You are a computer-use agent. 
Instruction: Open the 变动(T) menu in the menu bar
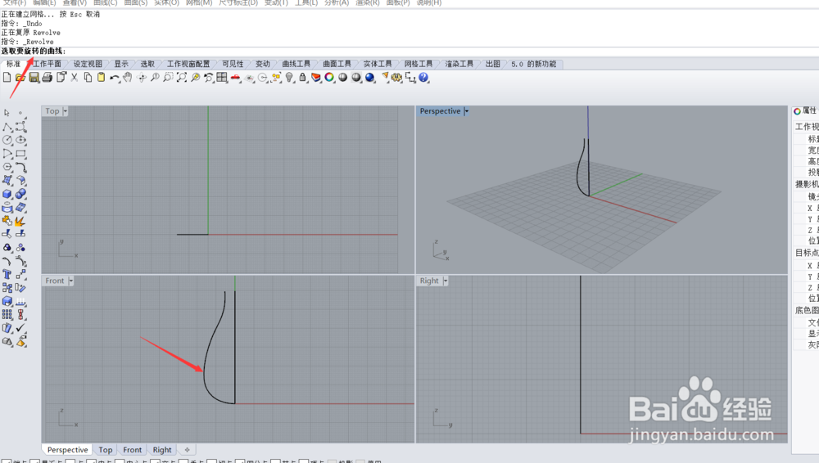[276, 2]
